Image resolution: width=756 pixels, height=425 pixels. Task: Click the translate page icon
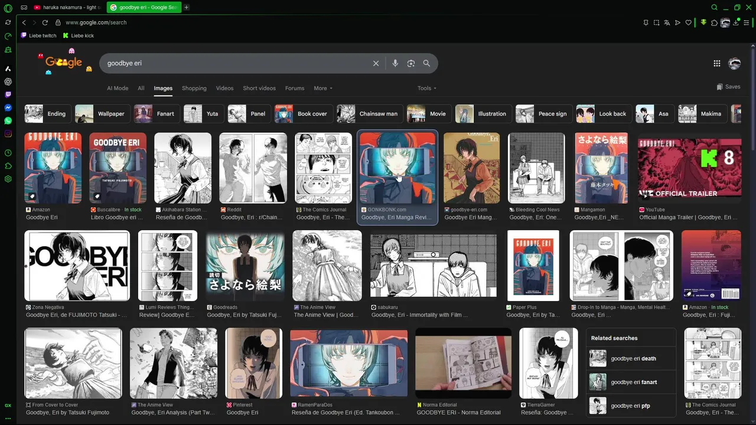(667, 22)
